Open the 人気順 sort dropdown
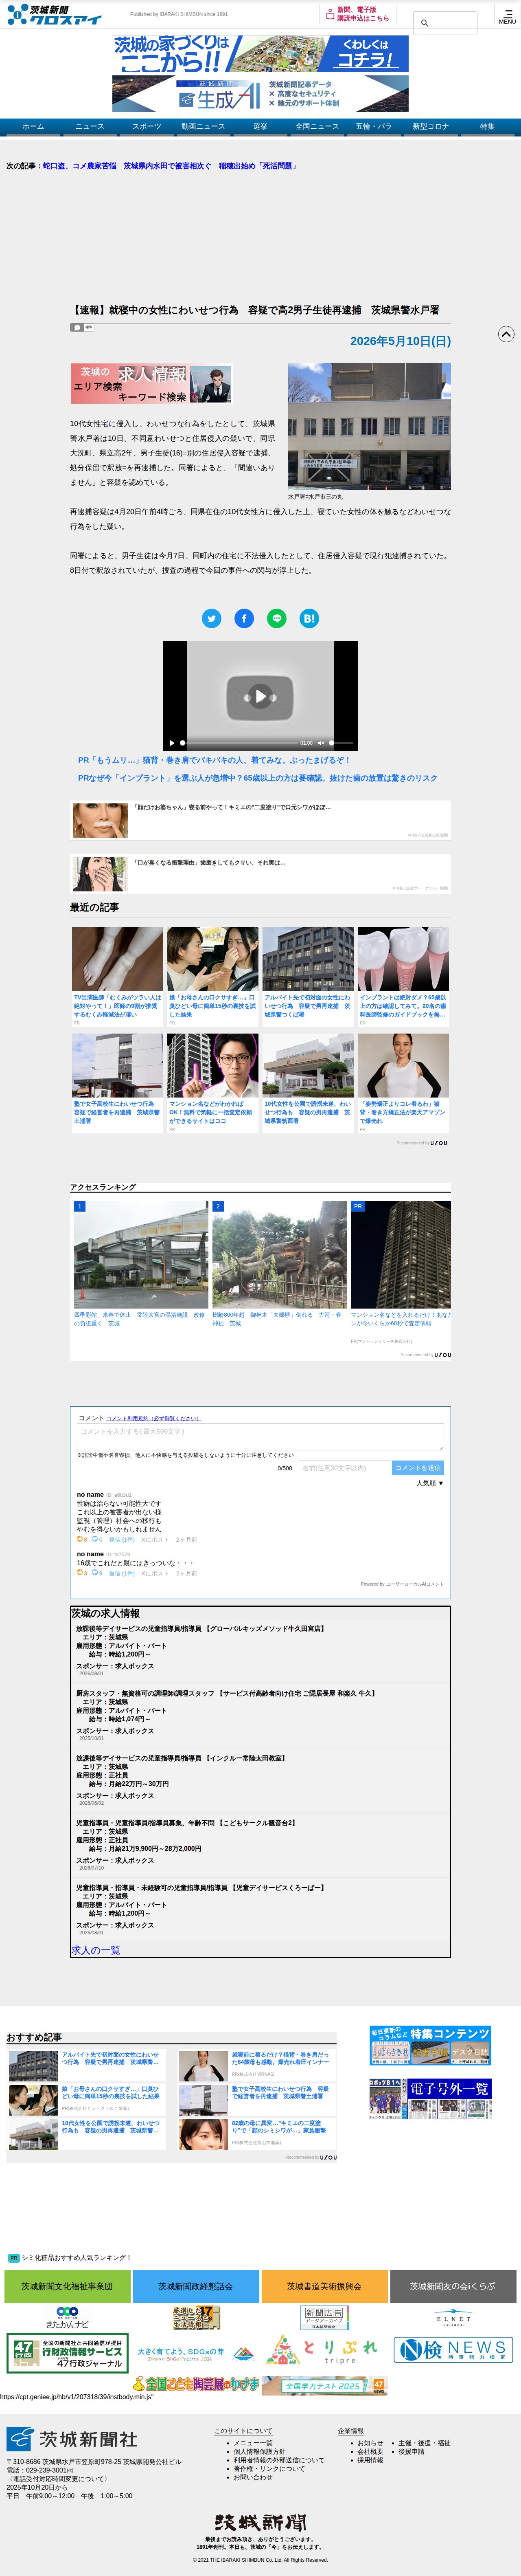521x2576 pixels. 430,1483
